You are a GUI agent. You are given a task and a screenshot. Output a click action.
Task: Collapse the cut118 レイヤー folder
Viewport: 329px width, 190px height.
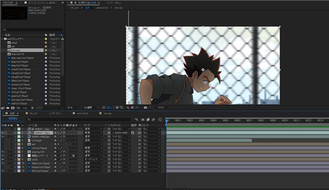point(3,39)
